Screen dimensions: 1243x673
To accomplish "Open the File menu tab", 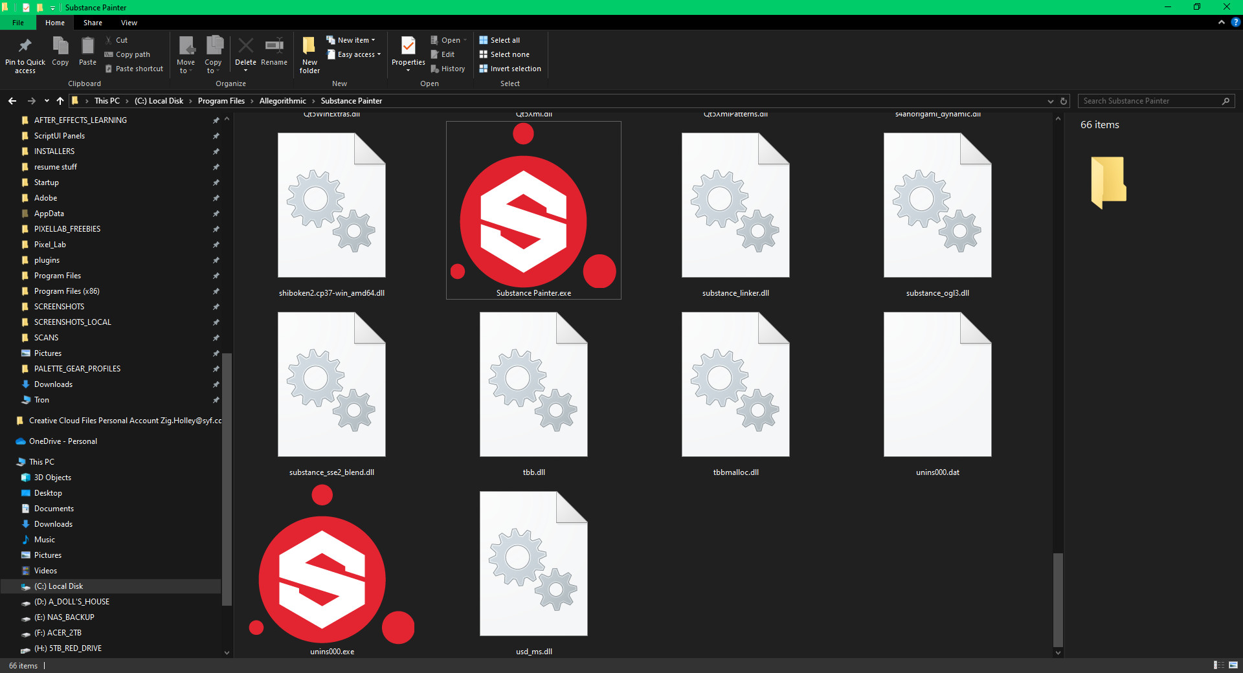I will coord(18,23).
